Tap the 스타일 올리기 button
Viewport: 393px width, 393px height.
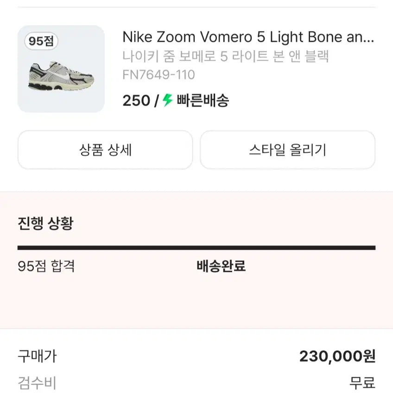click(287, 150)
